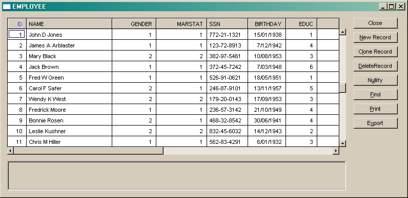This screenshot has width=408, height=198.
Task: Select birthday cell 7/12/1942
Action: point(267,45)
